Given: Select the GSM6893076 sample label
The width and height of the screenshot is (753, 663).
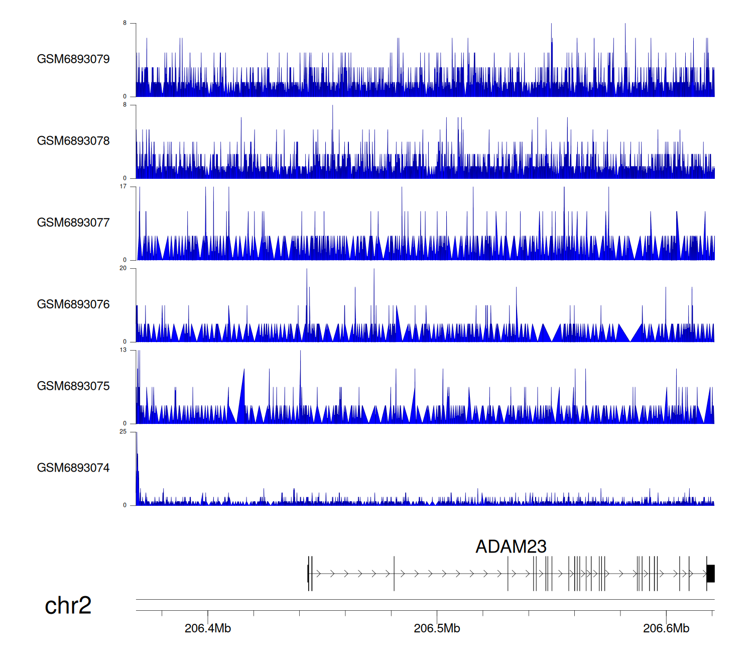Looking at the screenshot, I should point(73,304).
